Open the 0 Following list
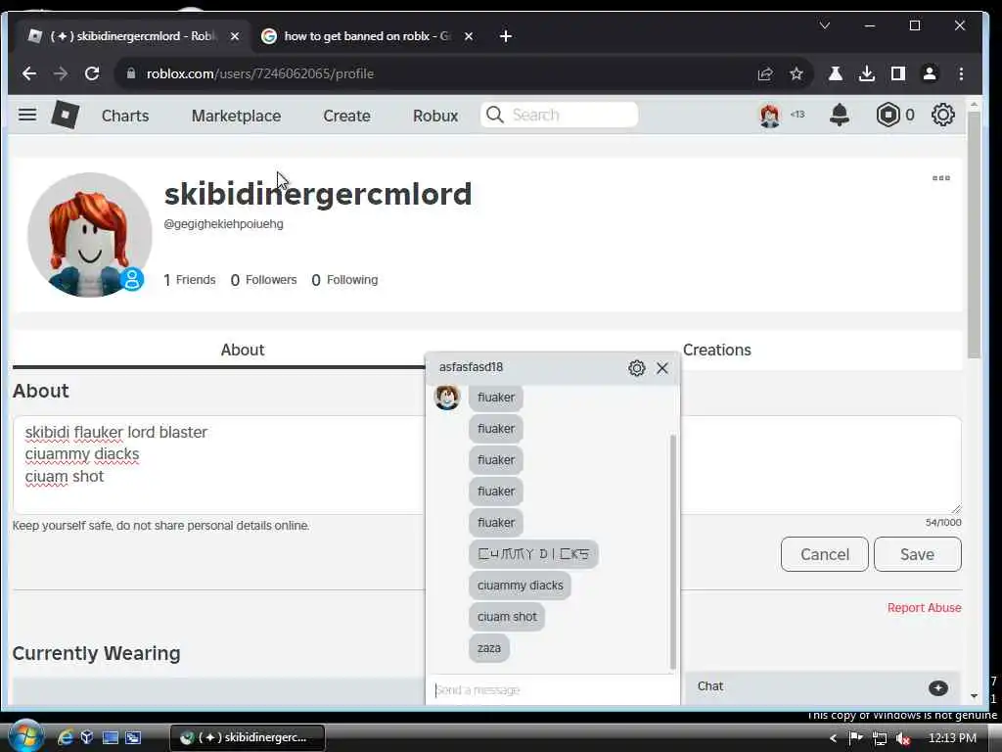Screen dimensions: 1002x752 [344, 280]
